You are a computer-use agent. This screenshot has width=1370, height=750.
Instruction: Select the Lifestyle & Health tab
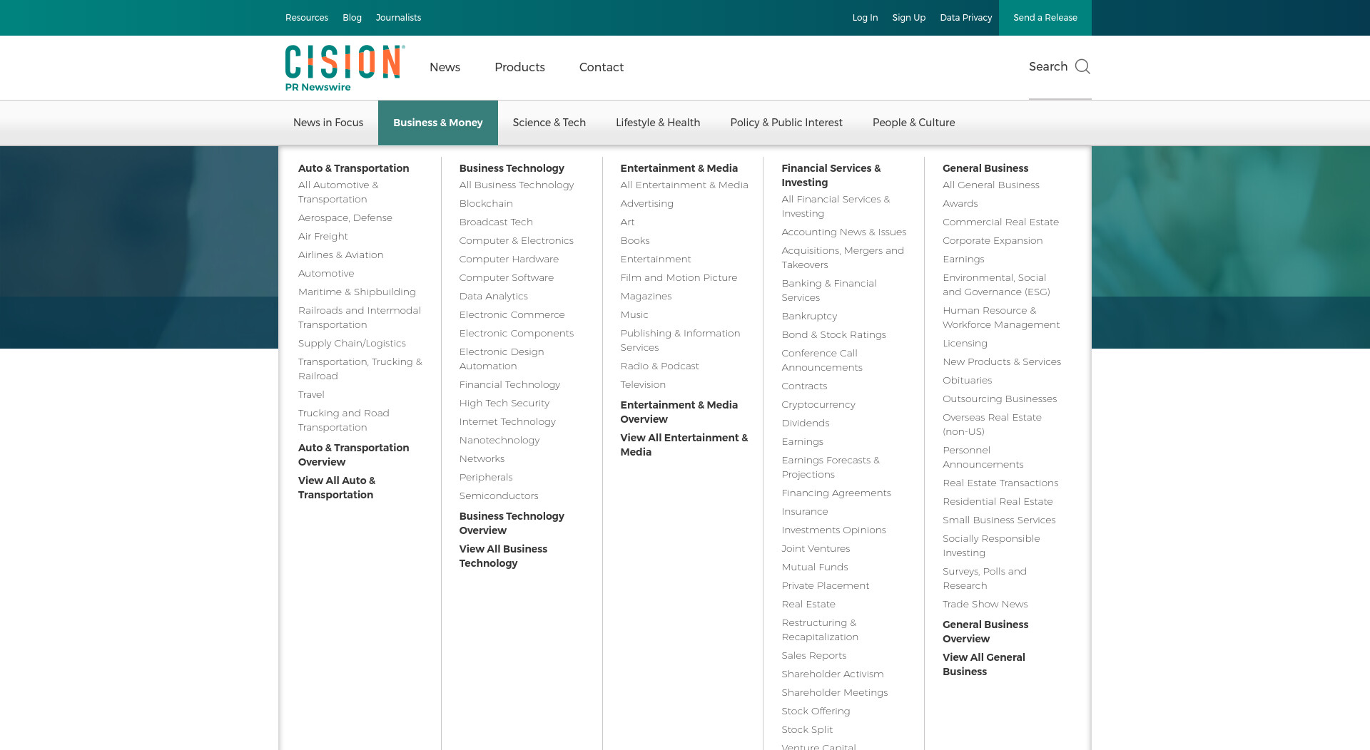click(x=658, y=123)
